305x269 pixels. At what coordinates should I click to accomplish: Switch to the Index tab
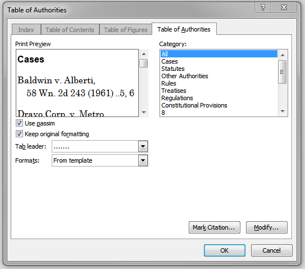(x=26, y=30)
